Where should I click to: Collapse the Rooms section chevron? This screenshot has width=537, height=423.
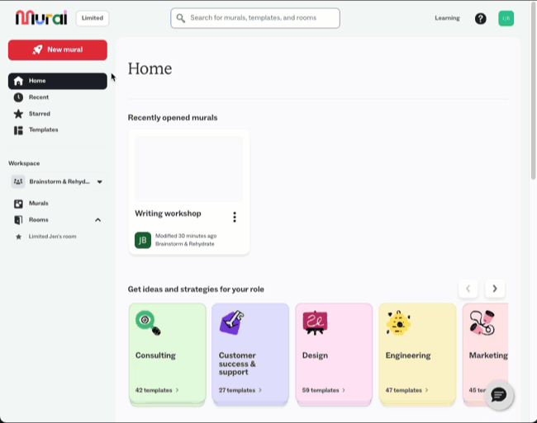pos(97,219)
